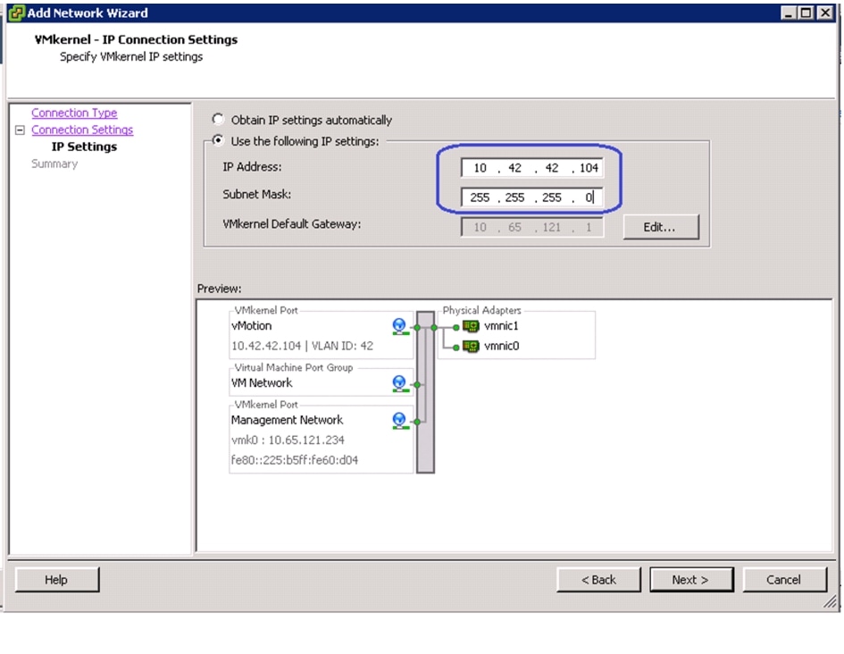Click the VM Network port group globe icon
Viewport: 844px width, 654px height.
pos(399,383)
